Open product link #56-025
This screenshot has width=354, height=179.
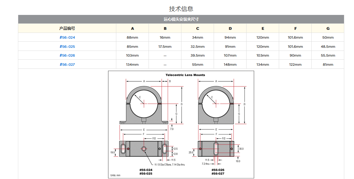tap(67, 47)
